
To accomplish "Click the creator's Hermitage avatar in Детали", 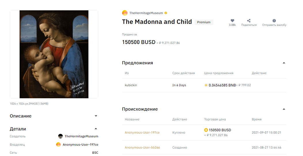I will [x=60, y=136].
